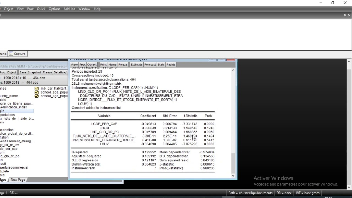Viewport: 352px width, 198px height.
Task: Switch to the Capture tab
Action: coord(17,54)
